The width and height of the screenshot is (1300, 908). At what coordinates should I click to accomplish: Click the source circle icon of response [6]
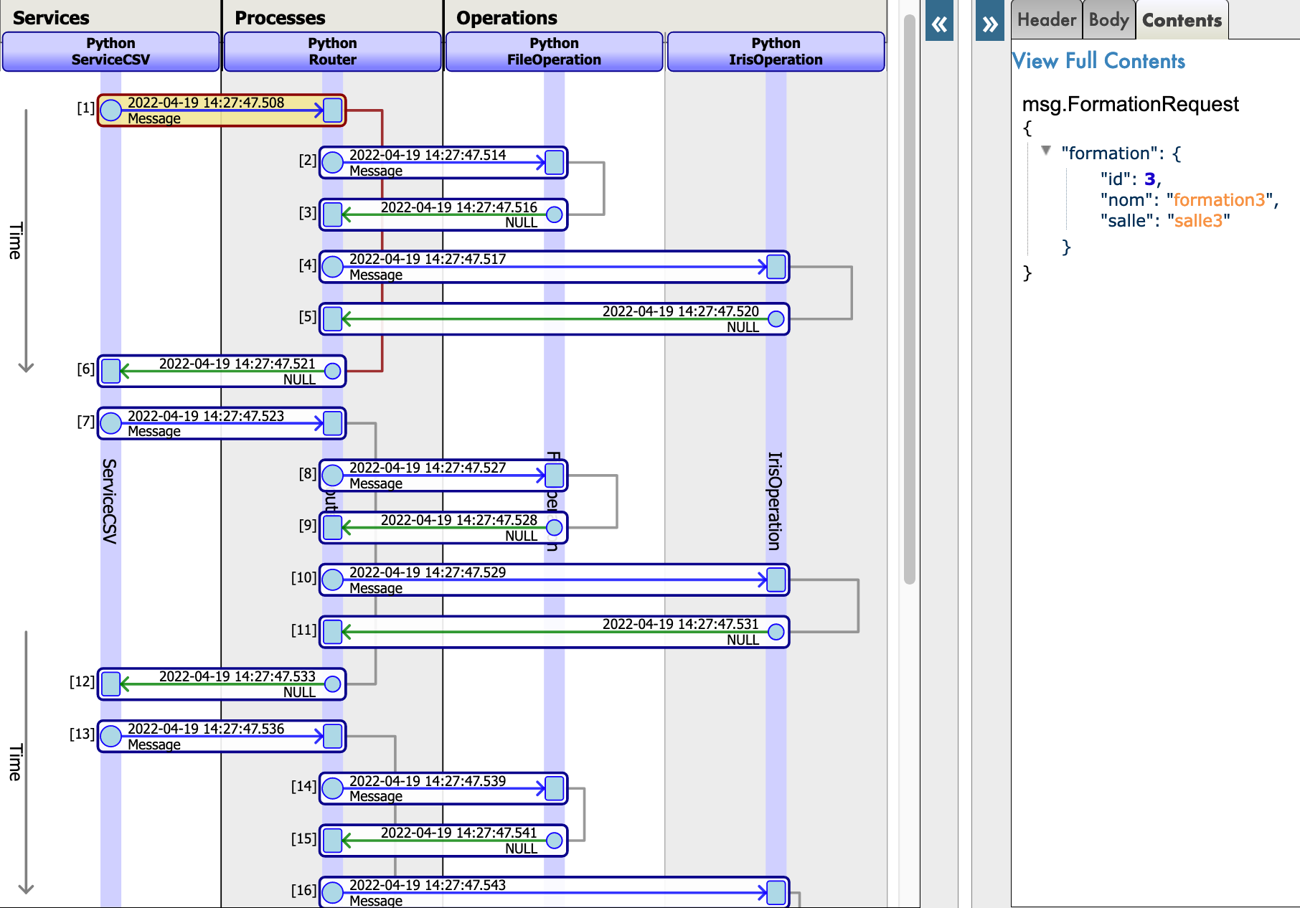333,372
